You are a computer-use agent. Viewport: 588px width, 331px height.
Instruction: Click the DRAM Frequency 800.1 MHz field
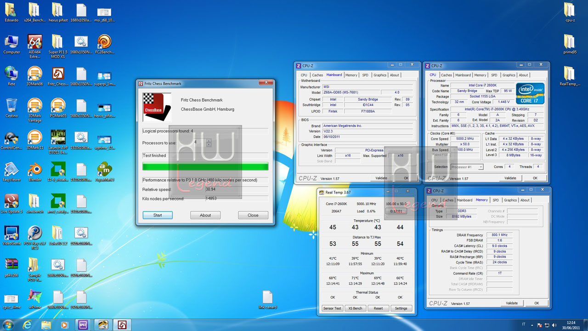(500, 235)
